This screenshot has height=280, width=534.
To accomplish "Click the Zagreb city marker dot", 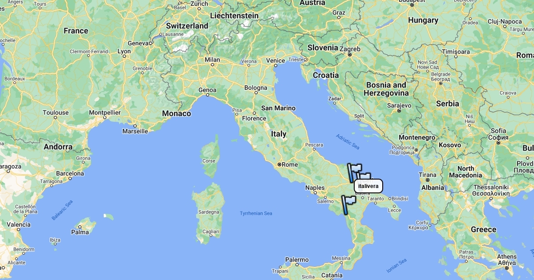I will point(350,55).
